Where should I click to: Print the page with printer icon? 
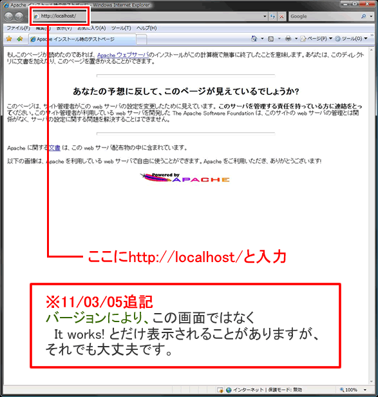pos(288,39)
